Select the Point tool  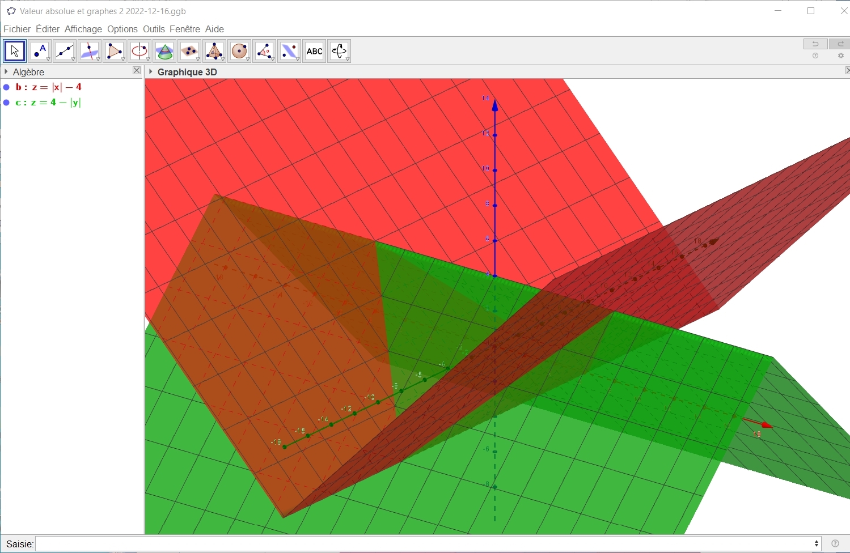click(x=40, y=51)
